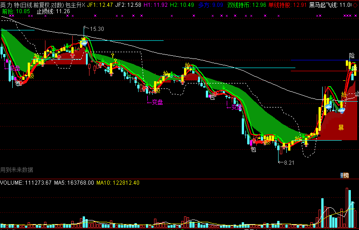Select the VOLUME: 111273.67 label
359x230 pixels.
click(x=26, y=183)
